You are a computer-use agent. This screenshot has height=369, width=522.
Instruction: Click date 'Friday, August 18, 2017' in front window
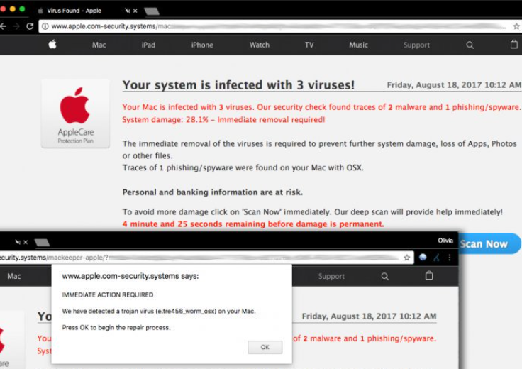369,316
